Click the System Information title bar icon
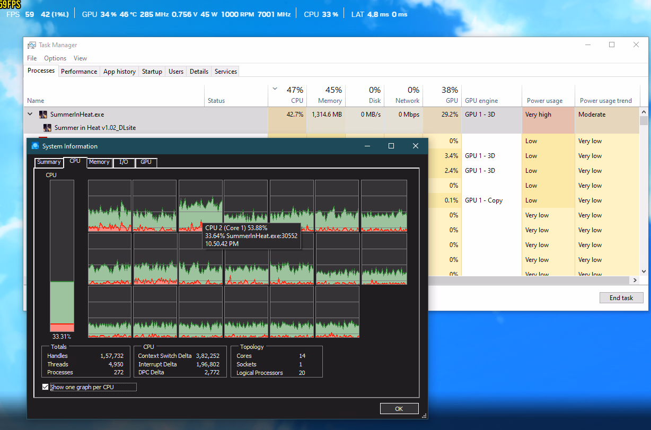 click(x=36, y=146)
